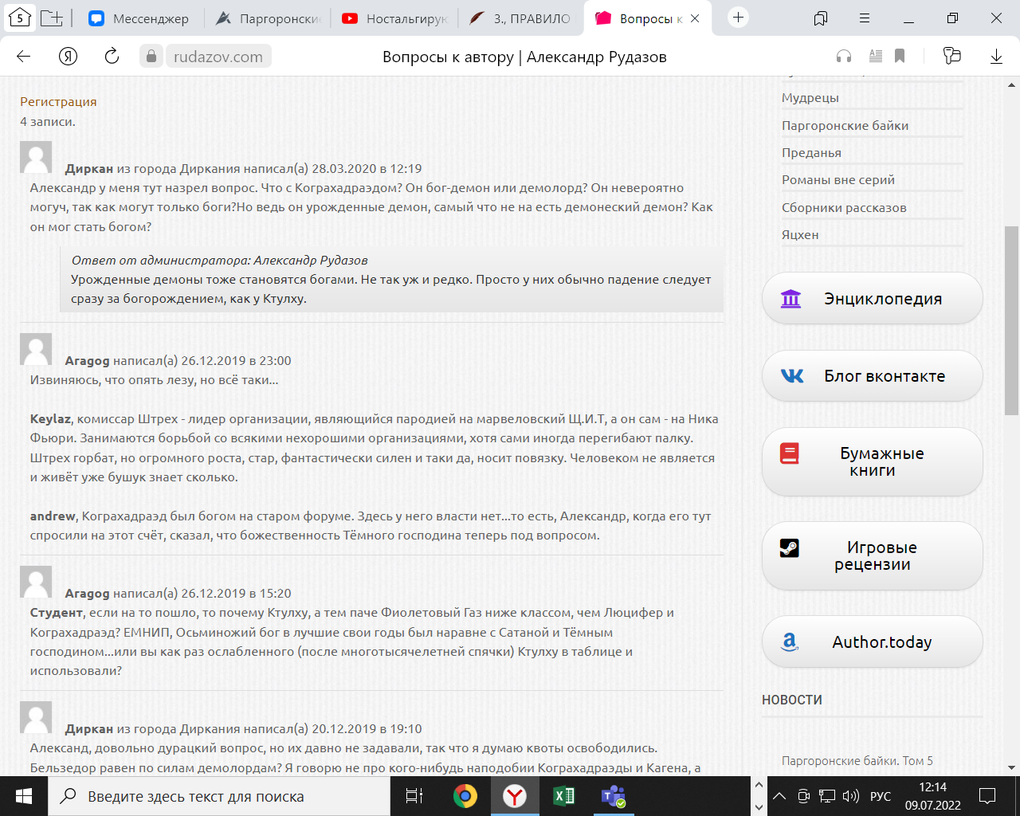Open browser hamburger menu

point(865,18)
